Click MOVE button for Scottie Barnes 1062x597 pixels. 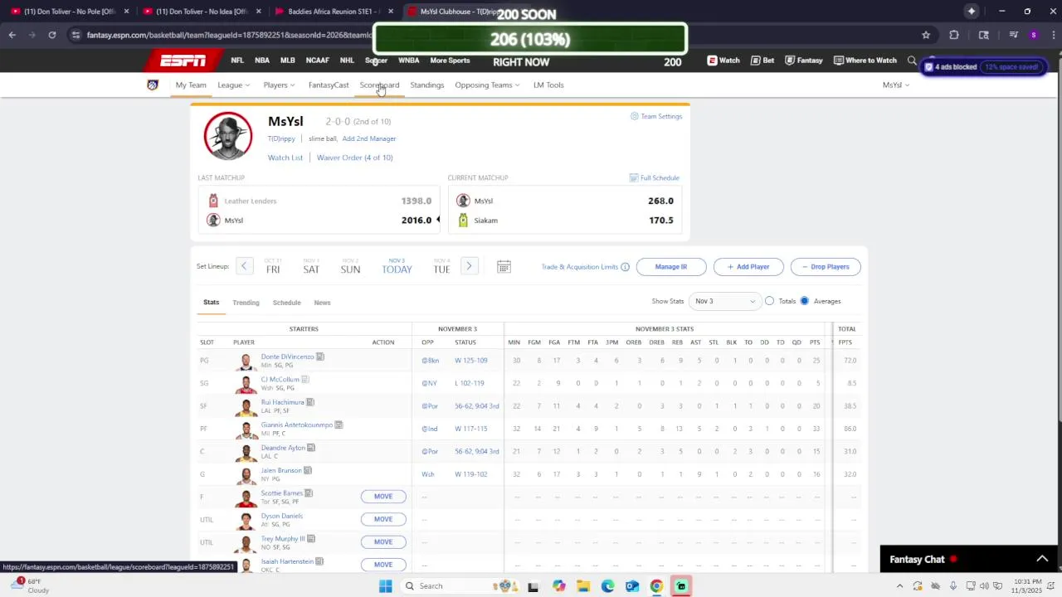click(x=383, y=496)
